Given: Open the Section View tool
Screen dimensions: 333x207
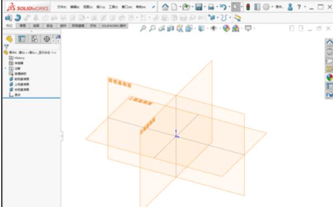Looking at the screenshot, I should pyautogui.click(x=170, y=28).
